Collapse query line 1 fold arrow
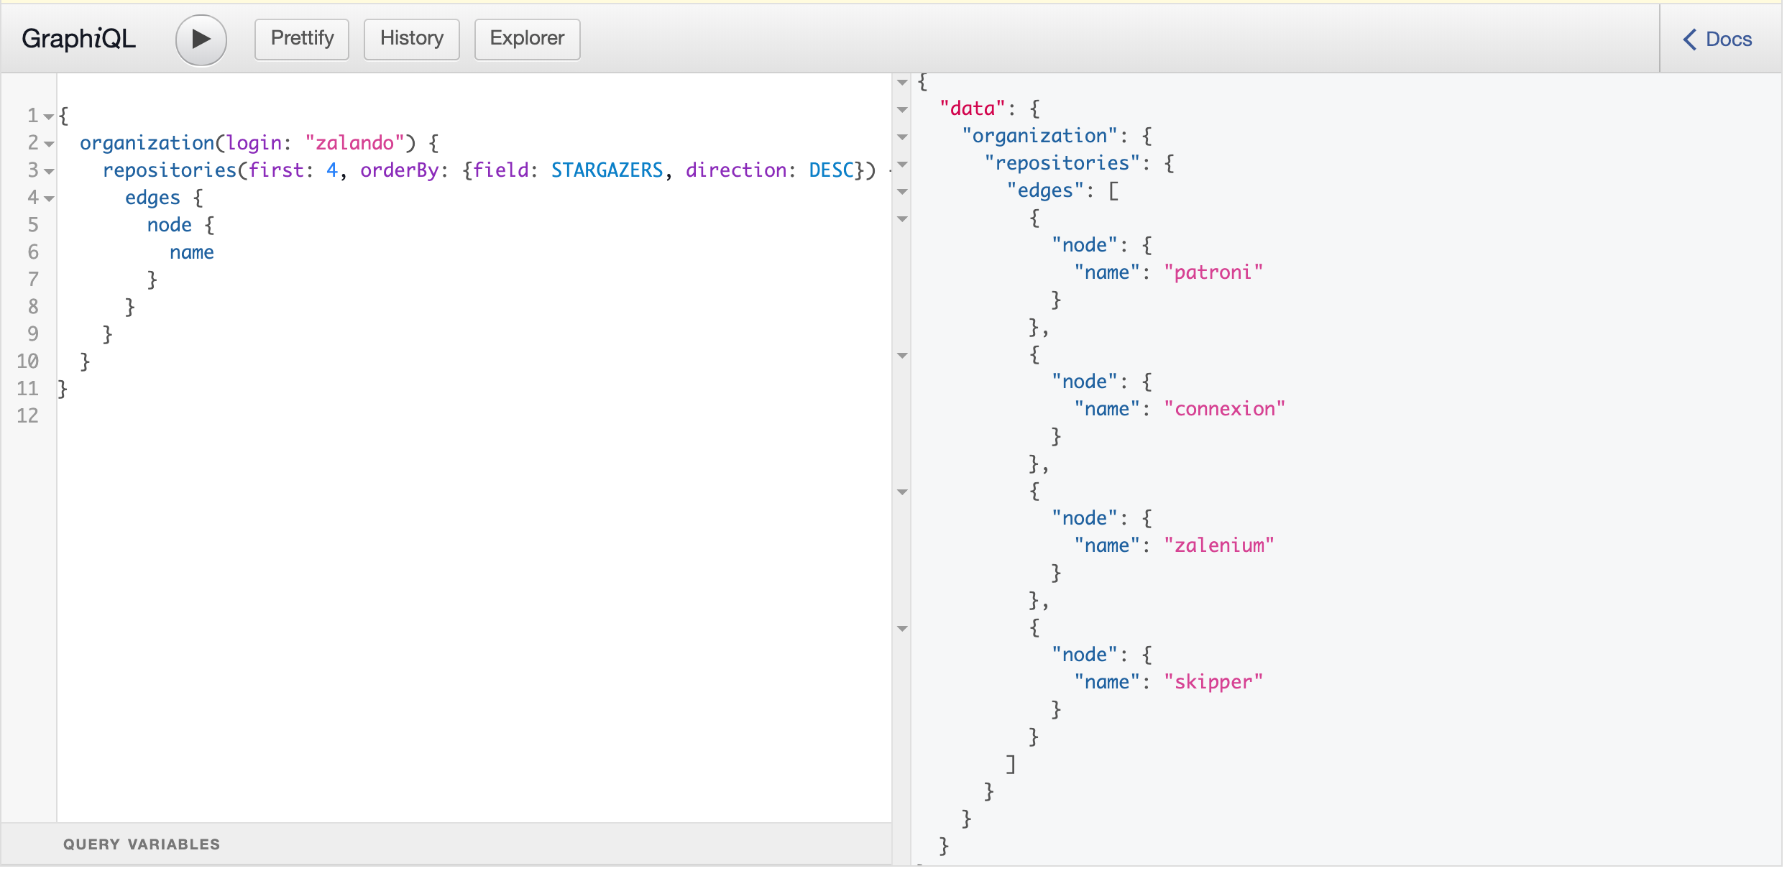This screenshot has height=871, width=1787. 49,116
